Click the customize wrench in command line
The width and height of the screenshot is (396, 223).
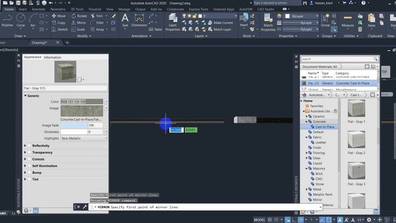(x=85, y=207)
